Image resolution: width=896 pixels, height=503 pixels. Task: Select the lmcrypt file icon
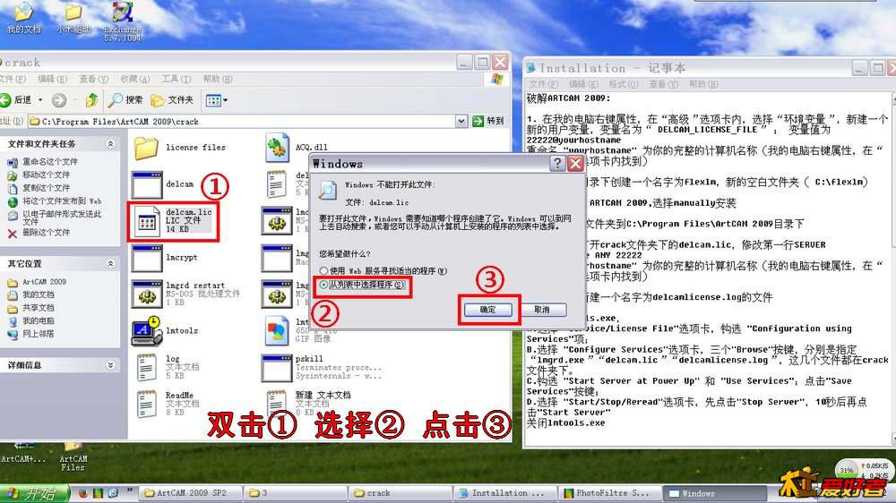pyautogui.click(x=147, y=259)
